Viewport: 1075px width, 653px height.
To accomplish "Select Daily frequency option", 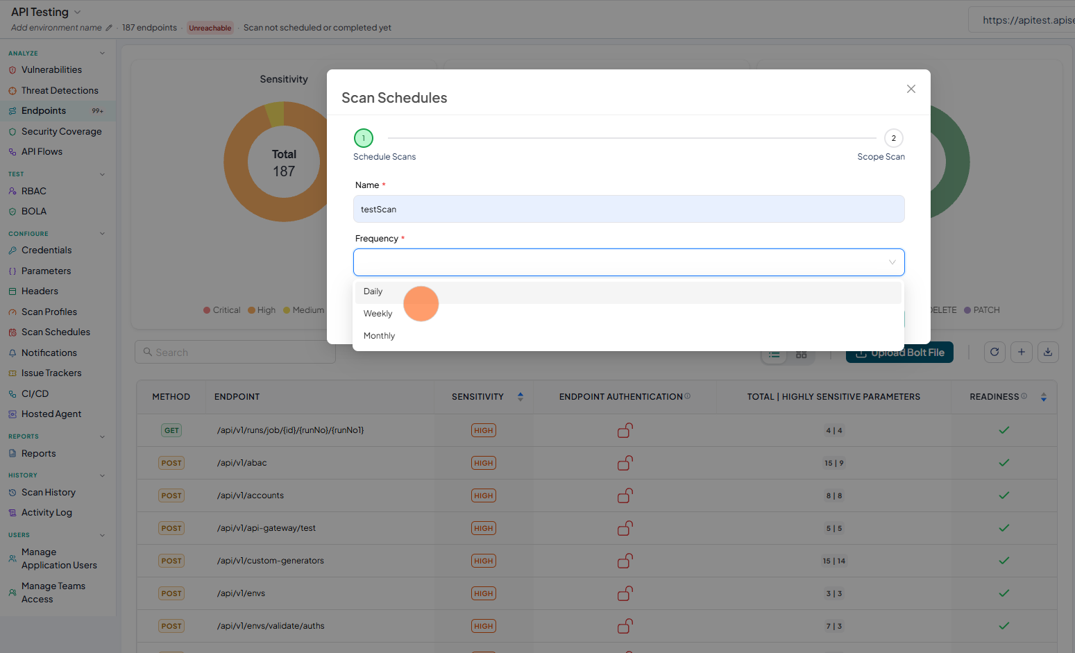I will point(628,291).
